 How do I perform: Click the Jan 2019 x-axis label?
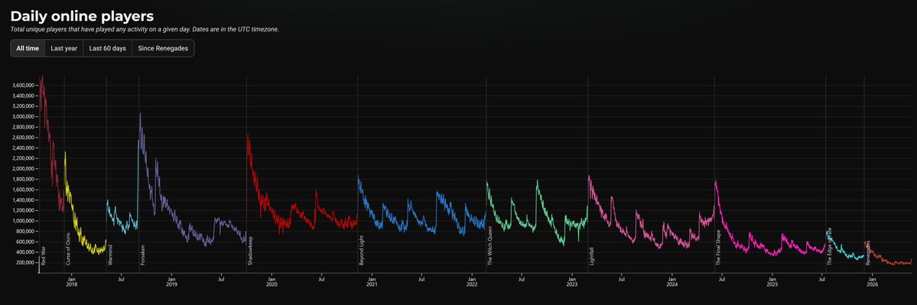pos(171,282)
